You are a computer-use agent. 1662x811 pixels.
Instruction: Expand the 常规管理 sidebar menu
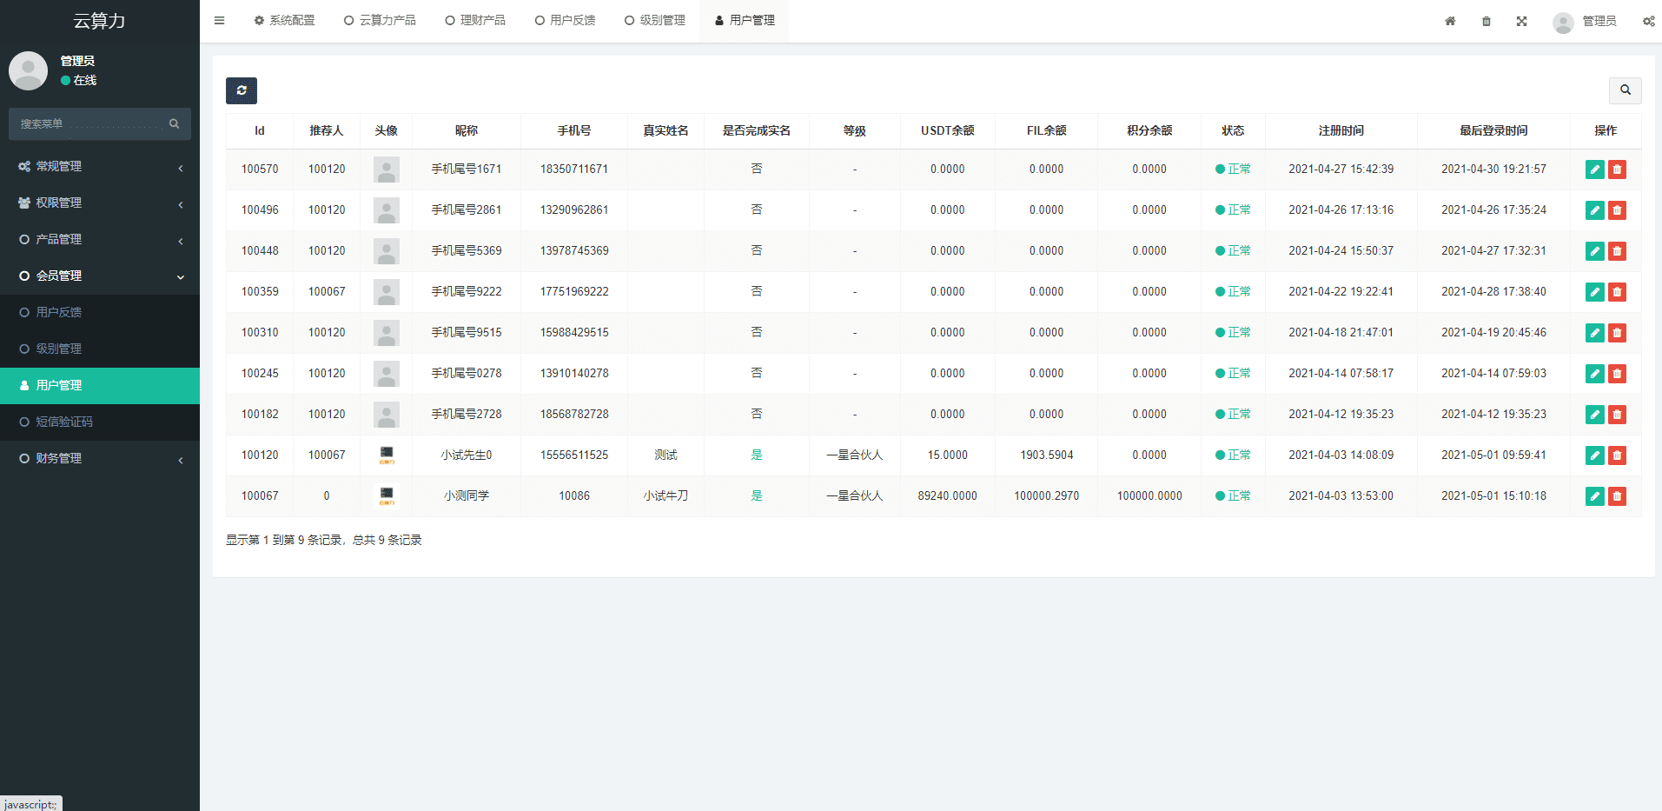coord(100,167)
